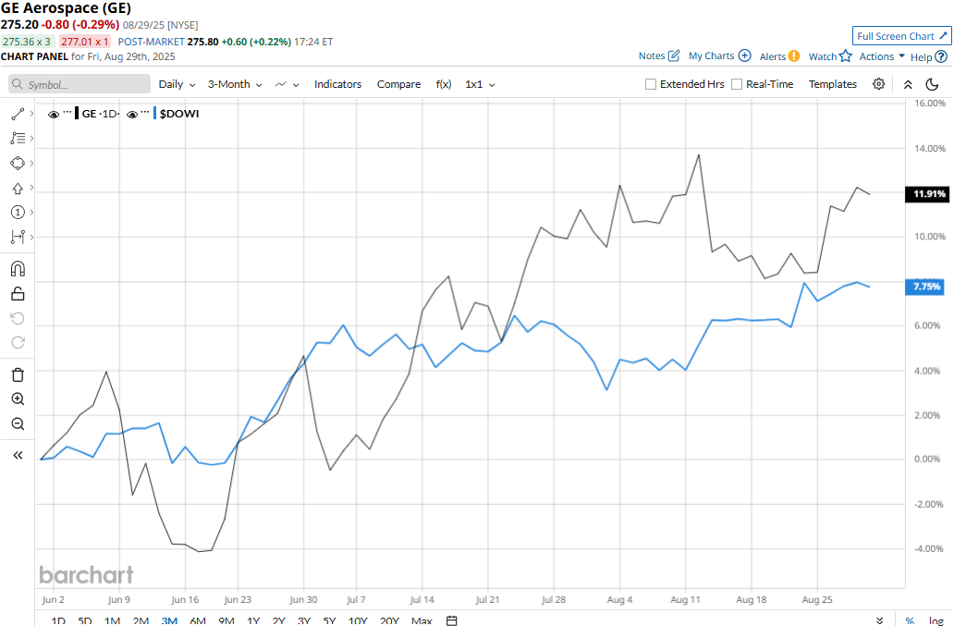
Task: Click the Symbol search field
Action: 79,84
